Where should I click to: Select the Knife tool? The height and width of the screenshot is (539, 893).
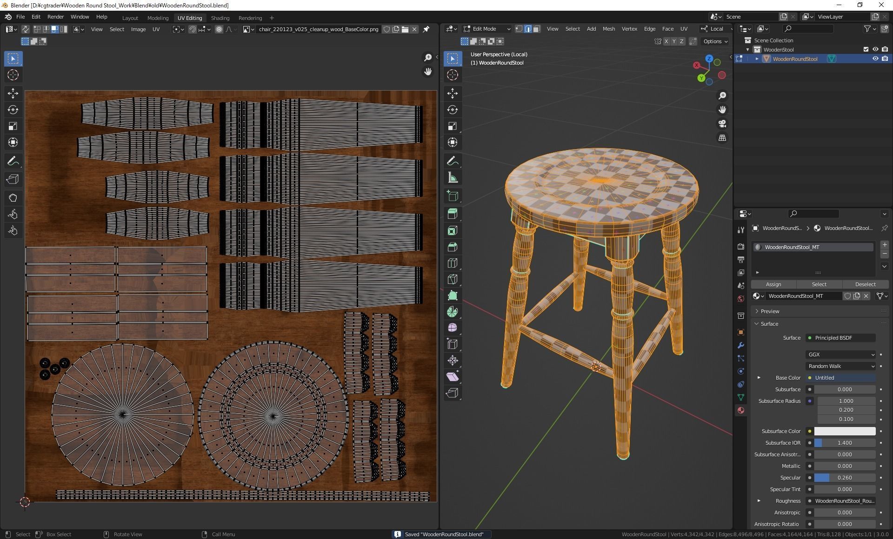click(453, 279)
